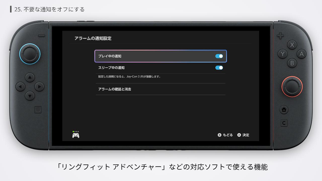322x181 pixels.
Task: Click the left analog stick
Action: point(30,54)
